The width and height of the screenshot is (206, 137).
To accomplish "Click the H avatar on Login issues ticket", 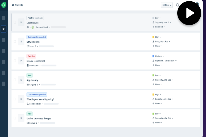I will point(21,22).
